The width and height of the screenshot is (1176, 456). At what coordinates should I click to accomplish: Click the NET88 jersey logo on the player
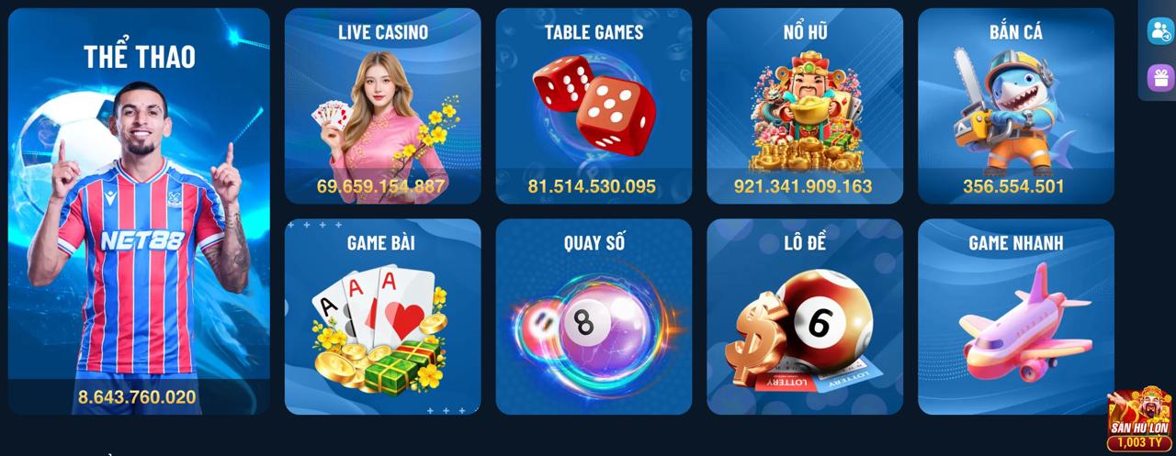click(x=142, y=240)
